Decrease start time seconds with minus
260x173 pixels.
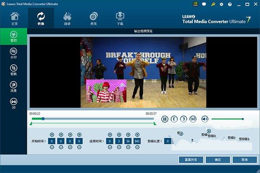pyautogui.click(x=70, y=147)
